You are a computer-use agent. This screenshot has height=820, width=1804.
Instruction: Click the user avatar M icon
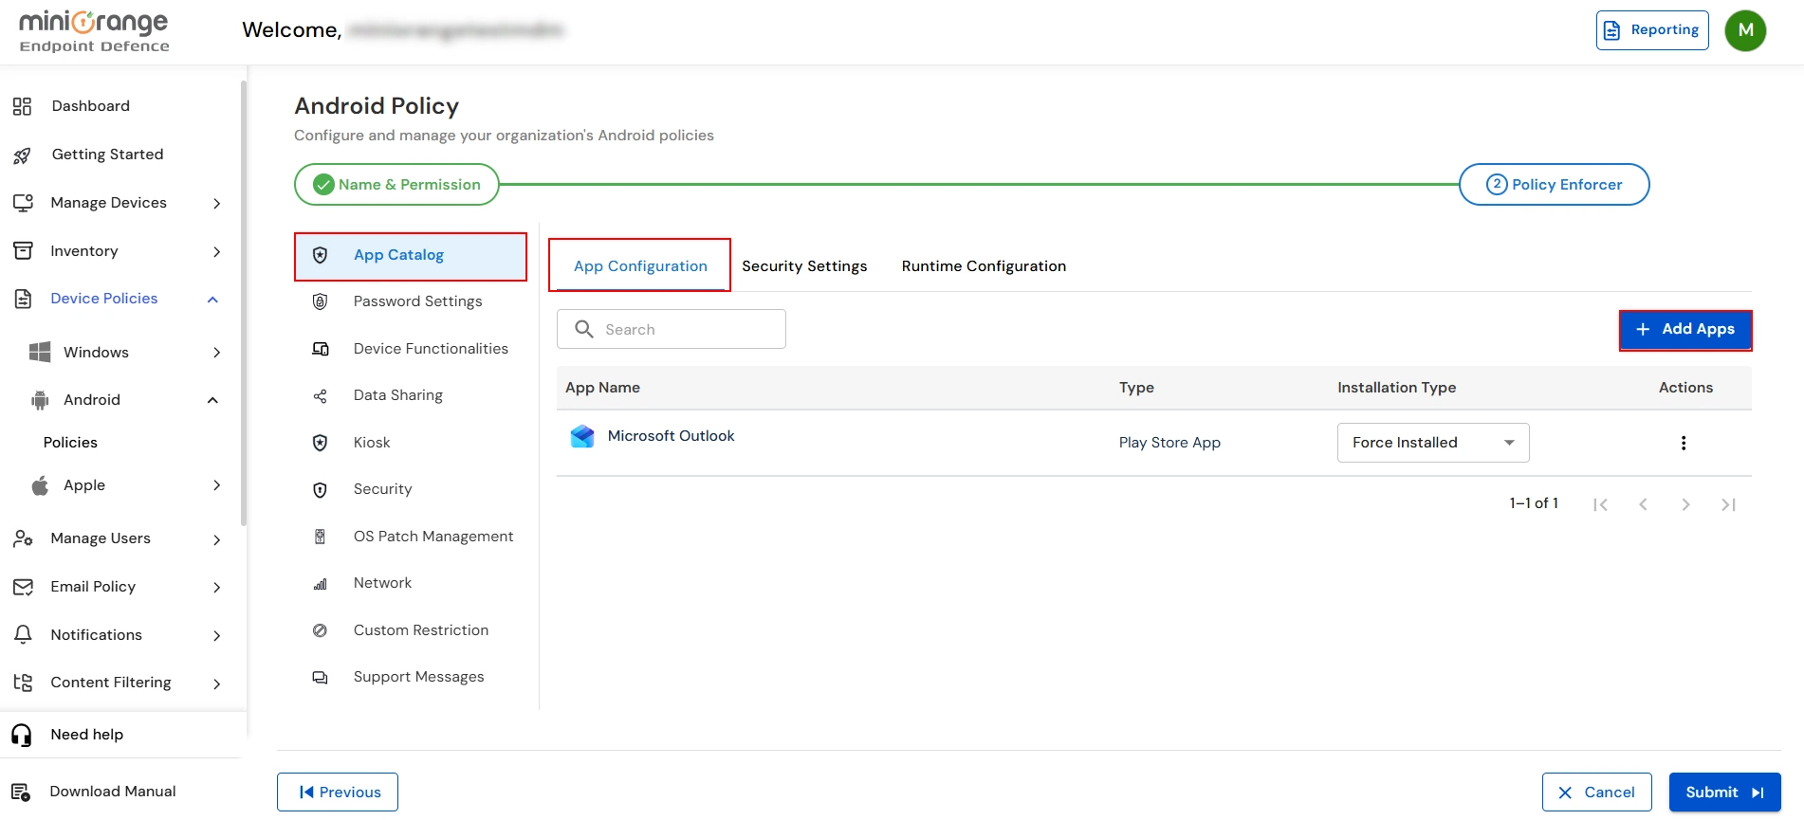[x=1745, y=30]
